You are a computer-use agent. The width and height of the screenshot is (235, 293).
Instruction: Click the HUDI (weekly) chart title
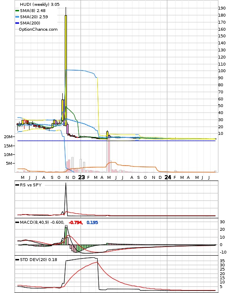pos(39,4)
